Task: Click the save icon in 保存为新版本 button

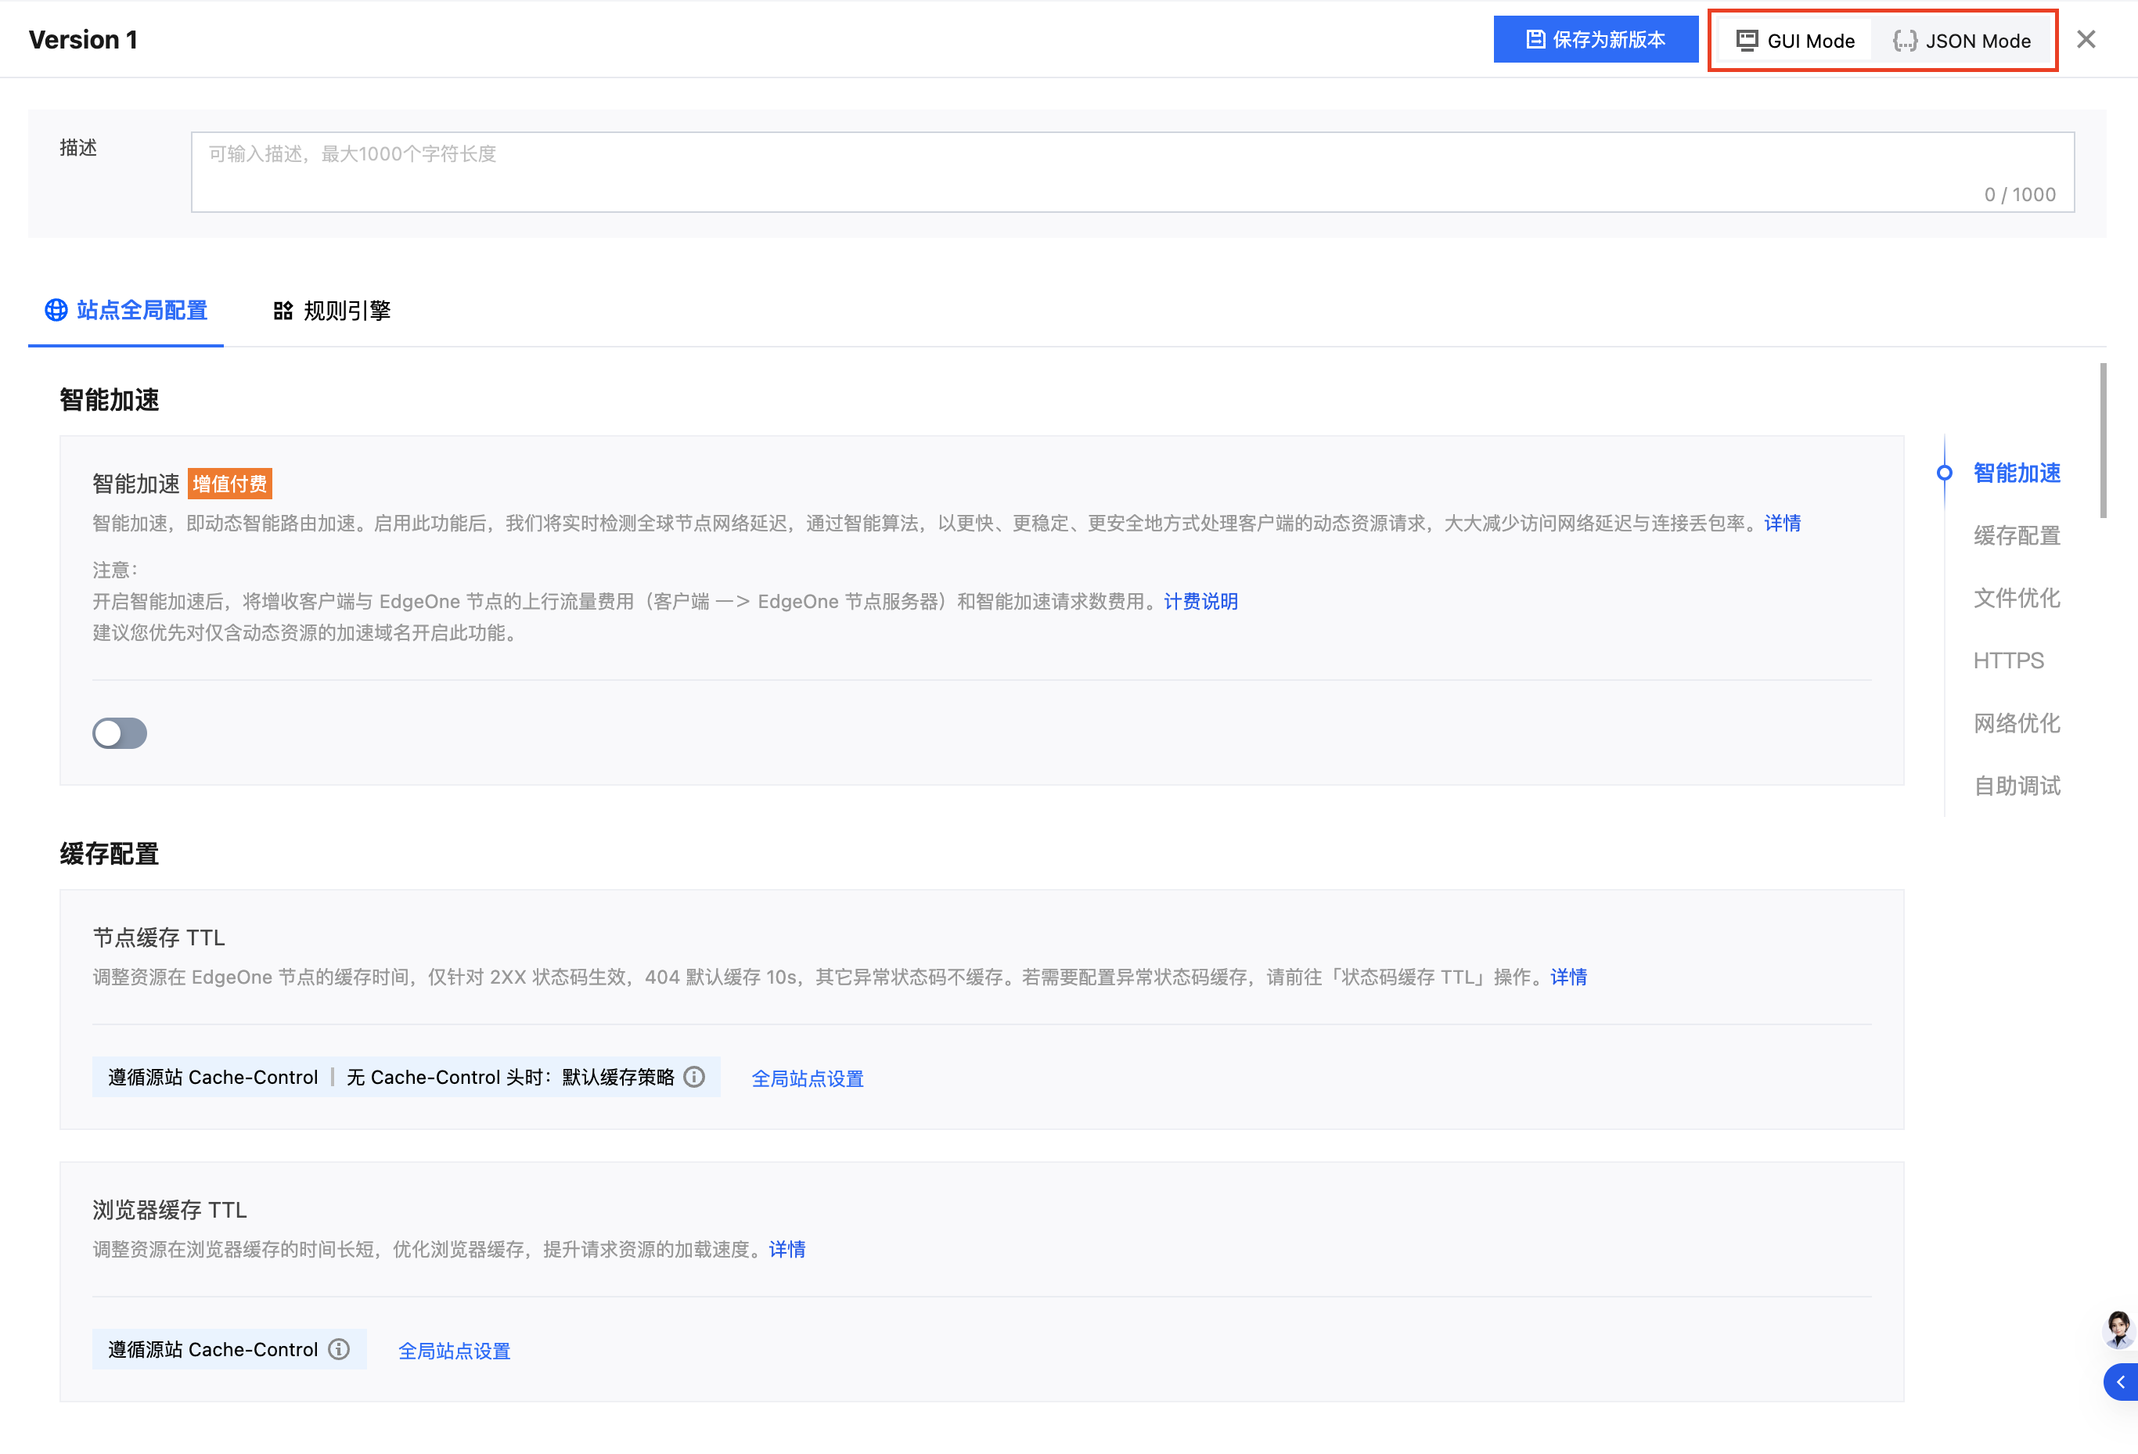Action: click(1535, 40)
